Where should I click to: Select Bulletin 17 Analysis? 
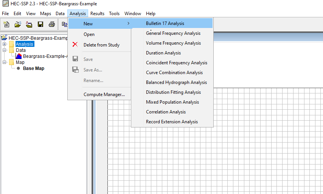coord(172,23)
